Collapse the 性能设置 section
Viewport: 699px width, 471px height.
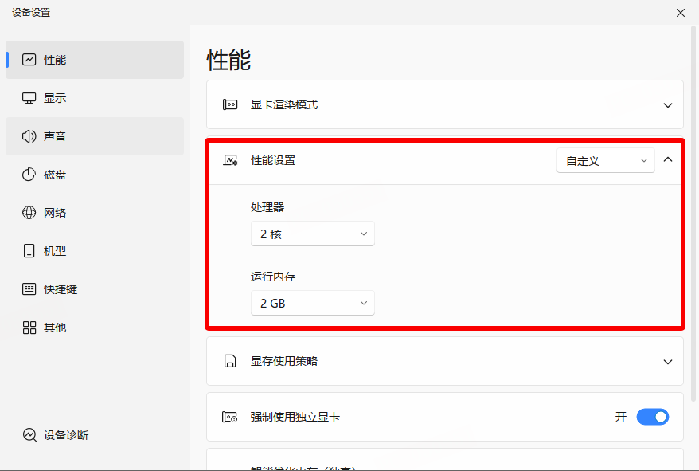pyautogui.click(x=667, y=160)
